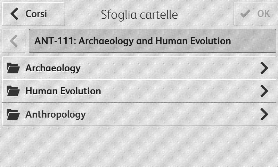Open the Human Evolution folder
Image resolution: width=278 pixels, height=167 pixels.
click(x=139, y=91)
